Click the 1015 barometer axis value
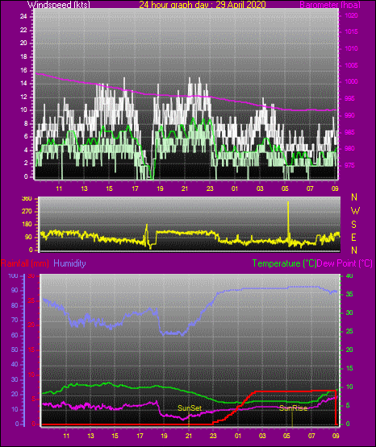The image size is (376, 447). click(x=352, y=31)
